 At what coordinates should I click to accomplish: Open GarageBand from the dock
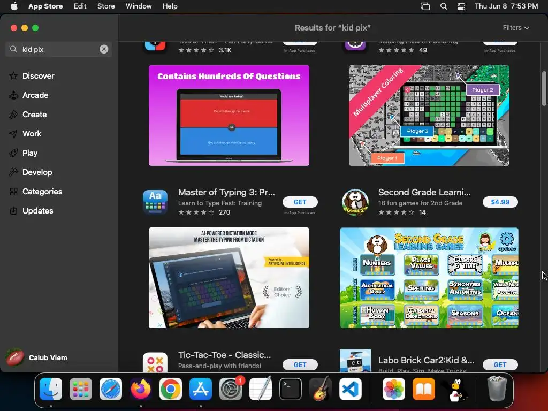pyautogui.click(x=321, y=389)
